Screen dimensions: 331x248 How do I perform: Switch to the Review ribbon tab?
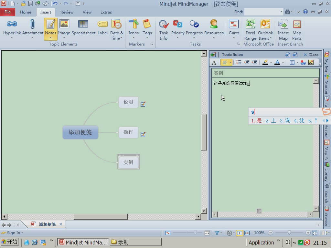pos(67,12)
